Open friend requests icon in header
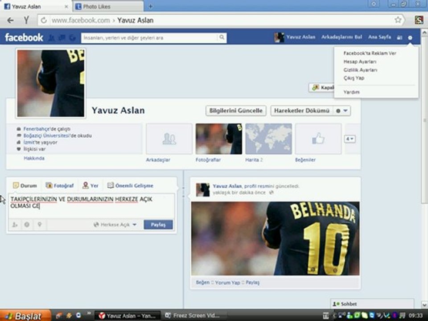 coord(51,37)
